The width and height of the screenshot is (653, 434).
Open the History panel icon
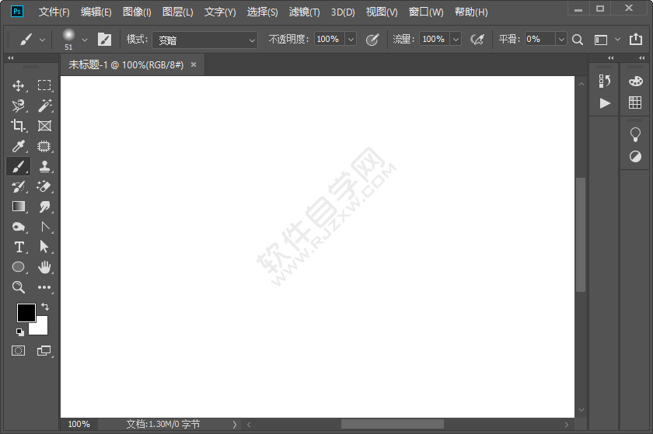604,82
